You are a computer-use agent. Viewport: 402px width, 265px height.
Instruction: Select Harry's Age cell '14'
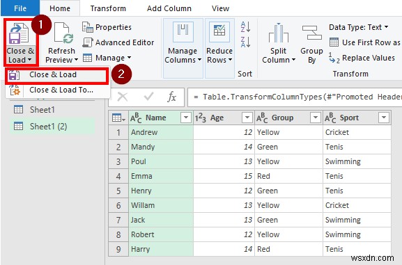[224, 249]
